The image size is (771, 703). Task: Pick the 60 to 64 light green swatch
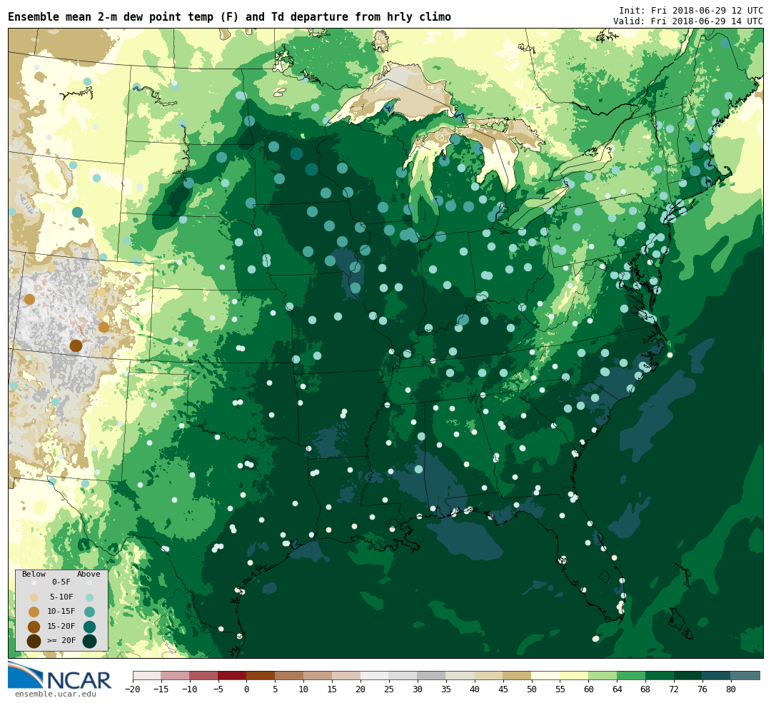[603, 675]
